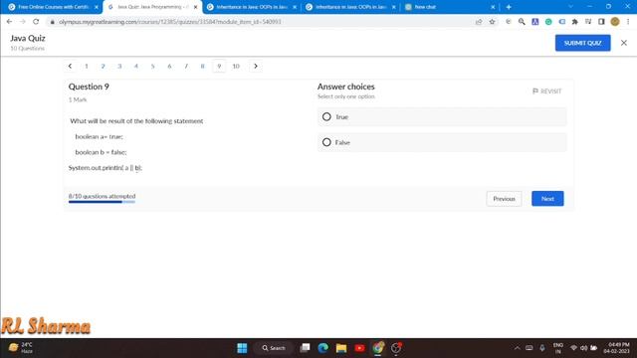
Task: Open Chrome three-dot menu
Action: (628, 22)
